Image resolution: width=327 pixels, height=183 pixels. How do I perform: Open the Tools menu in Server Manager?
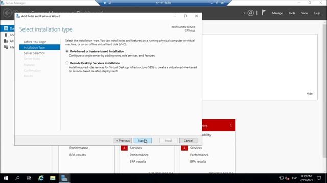292,13
